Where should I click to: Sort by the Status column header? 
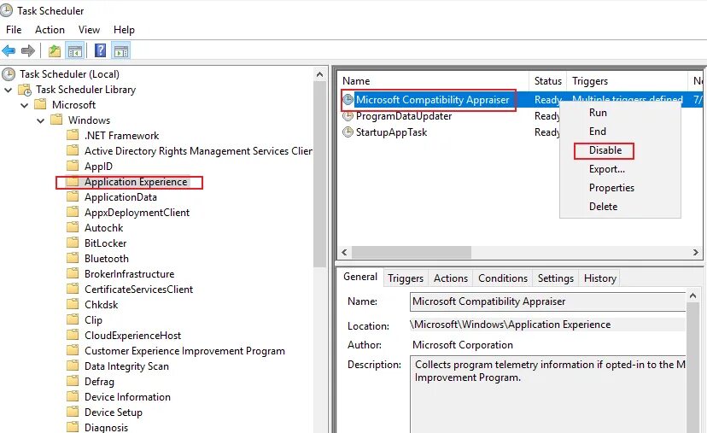tap(548, 81)
